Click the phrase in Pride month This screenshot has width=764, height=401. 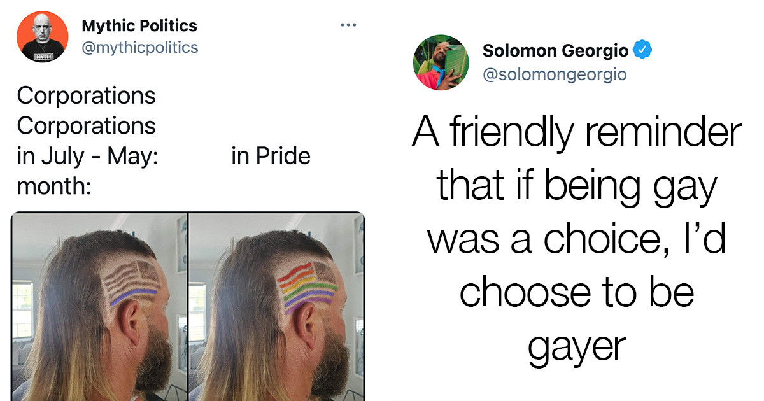pyautogui.click(x=271, y=155)
